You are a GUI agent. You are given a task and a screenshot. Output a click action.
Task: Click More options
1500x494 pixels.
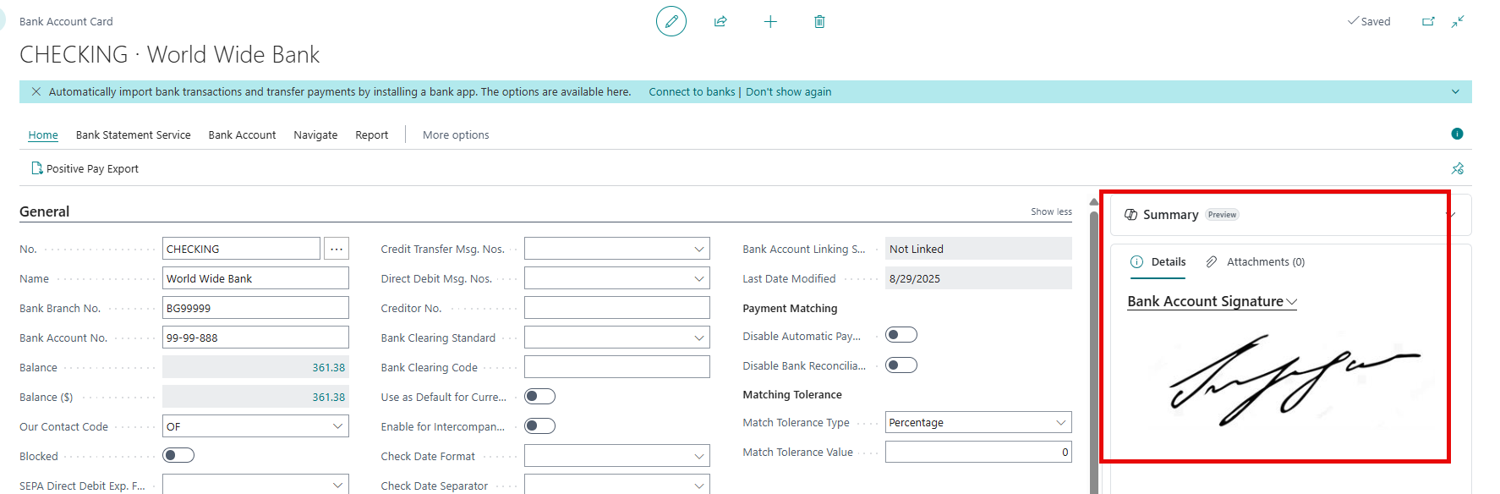click(456, 134)
